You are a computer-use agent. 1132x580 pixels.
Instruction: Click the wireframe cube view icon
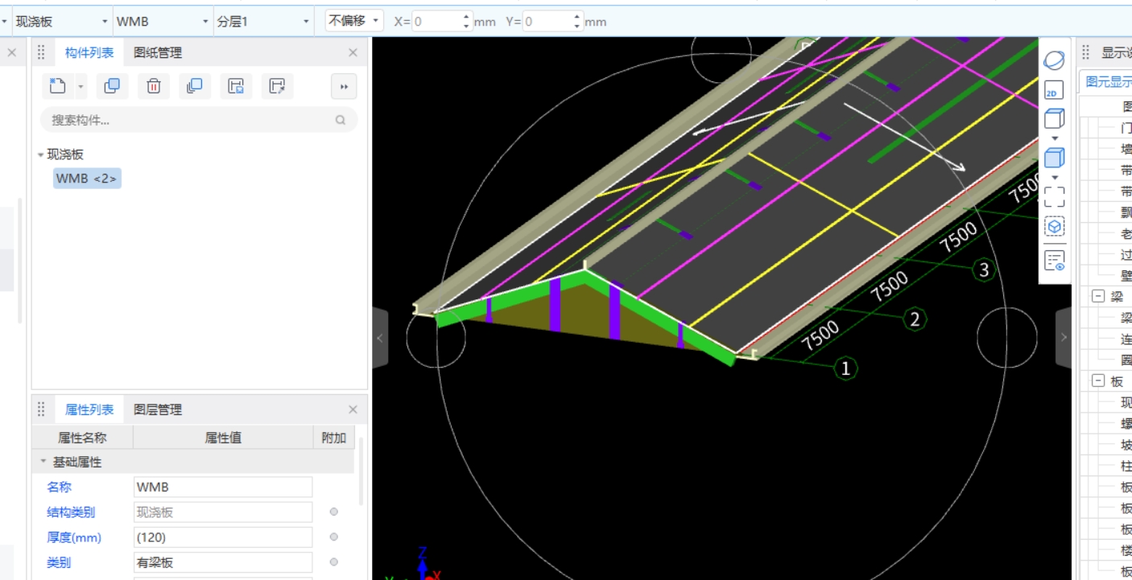(1054, 119)
